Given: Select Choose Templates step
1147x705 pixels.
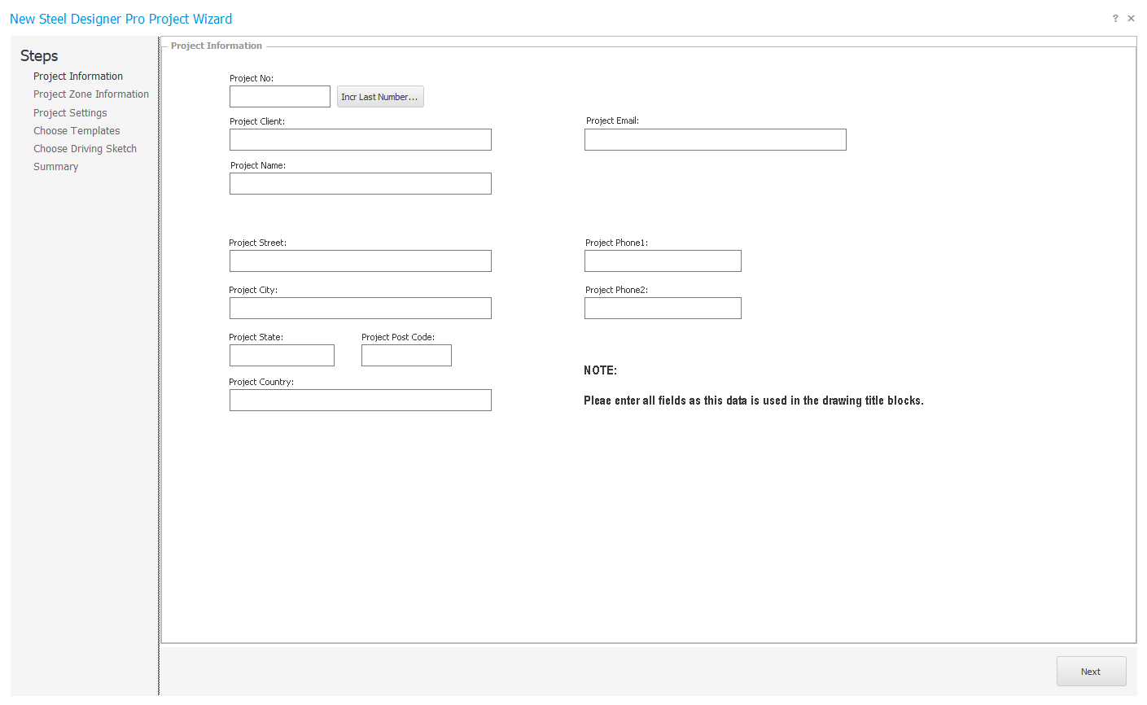Looking at the screenshot, I should pyautogui.click(x=77, y=131).
